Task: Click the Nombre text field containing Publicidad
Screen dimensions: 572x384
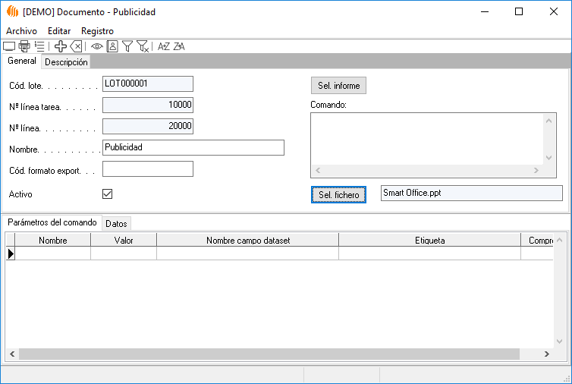Action: (193, 147)
